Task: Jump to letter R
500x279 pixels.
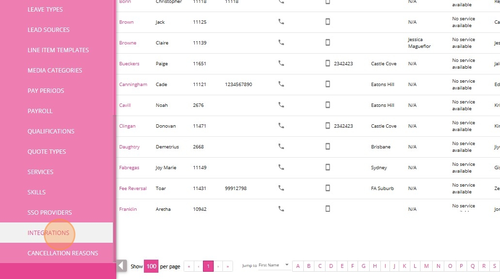Action: [484, 266]
